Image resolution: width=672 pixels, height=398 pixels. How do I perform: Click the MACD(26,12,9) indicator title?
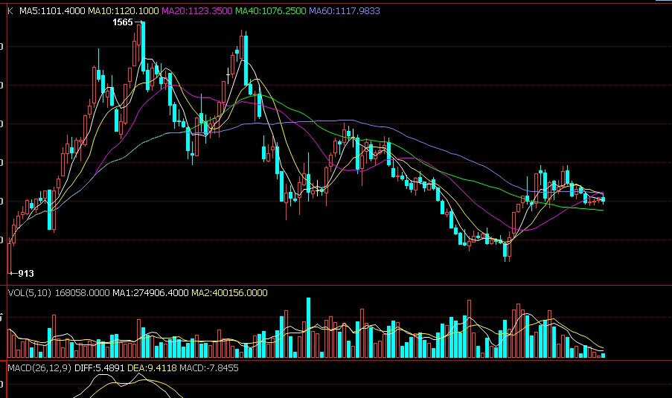(x=39, y=368)
